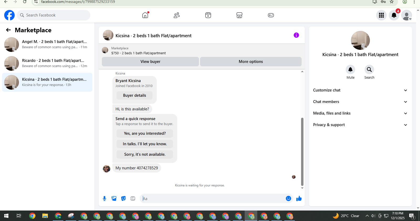Click the message "My number 4074278529"

point(137,168)
